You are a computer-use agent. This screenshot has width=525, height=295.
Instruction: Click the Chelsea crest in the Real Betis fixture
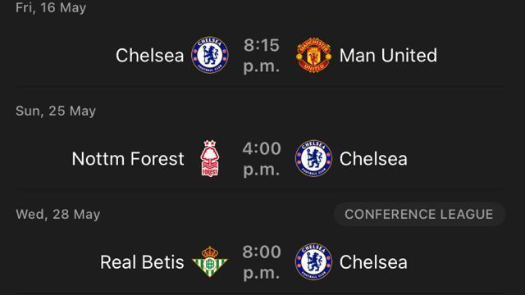point(313,262)
